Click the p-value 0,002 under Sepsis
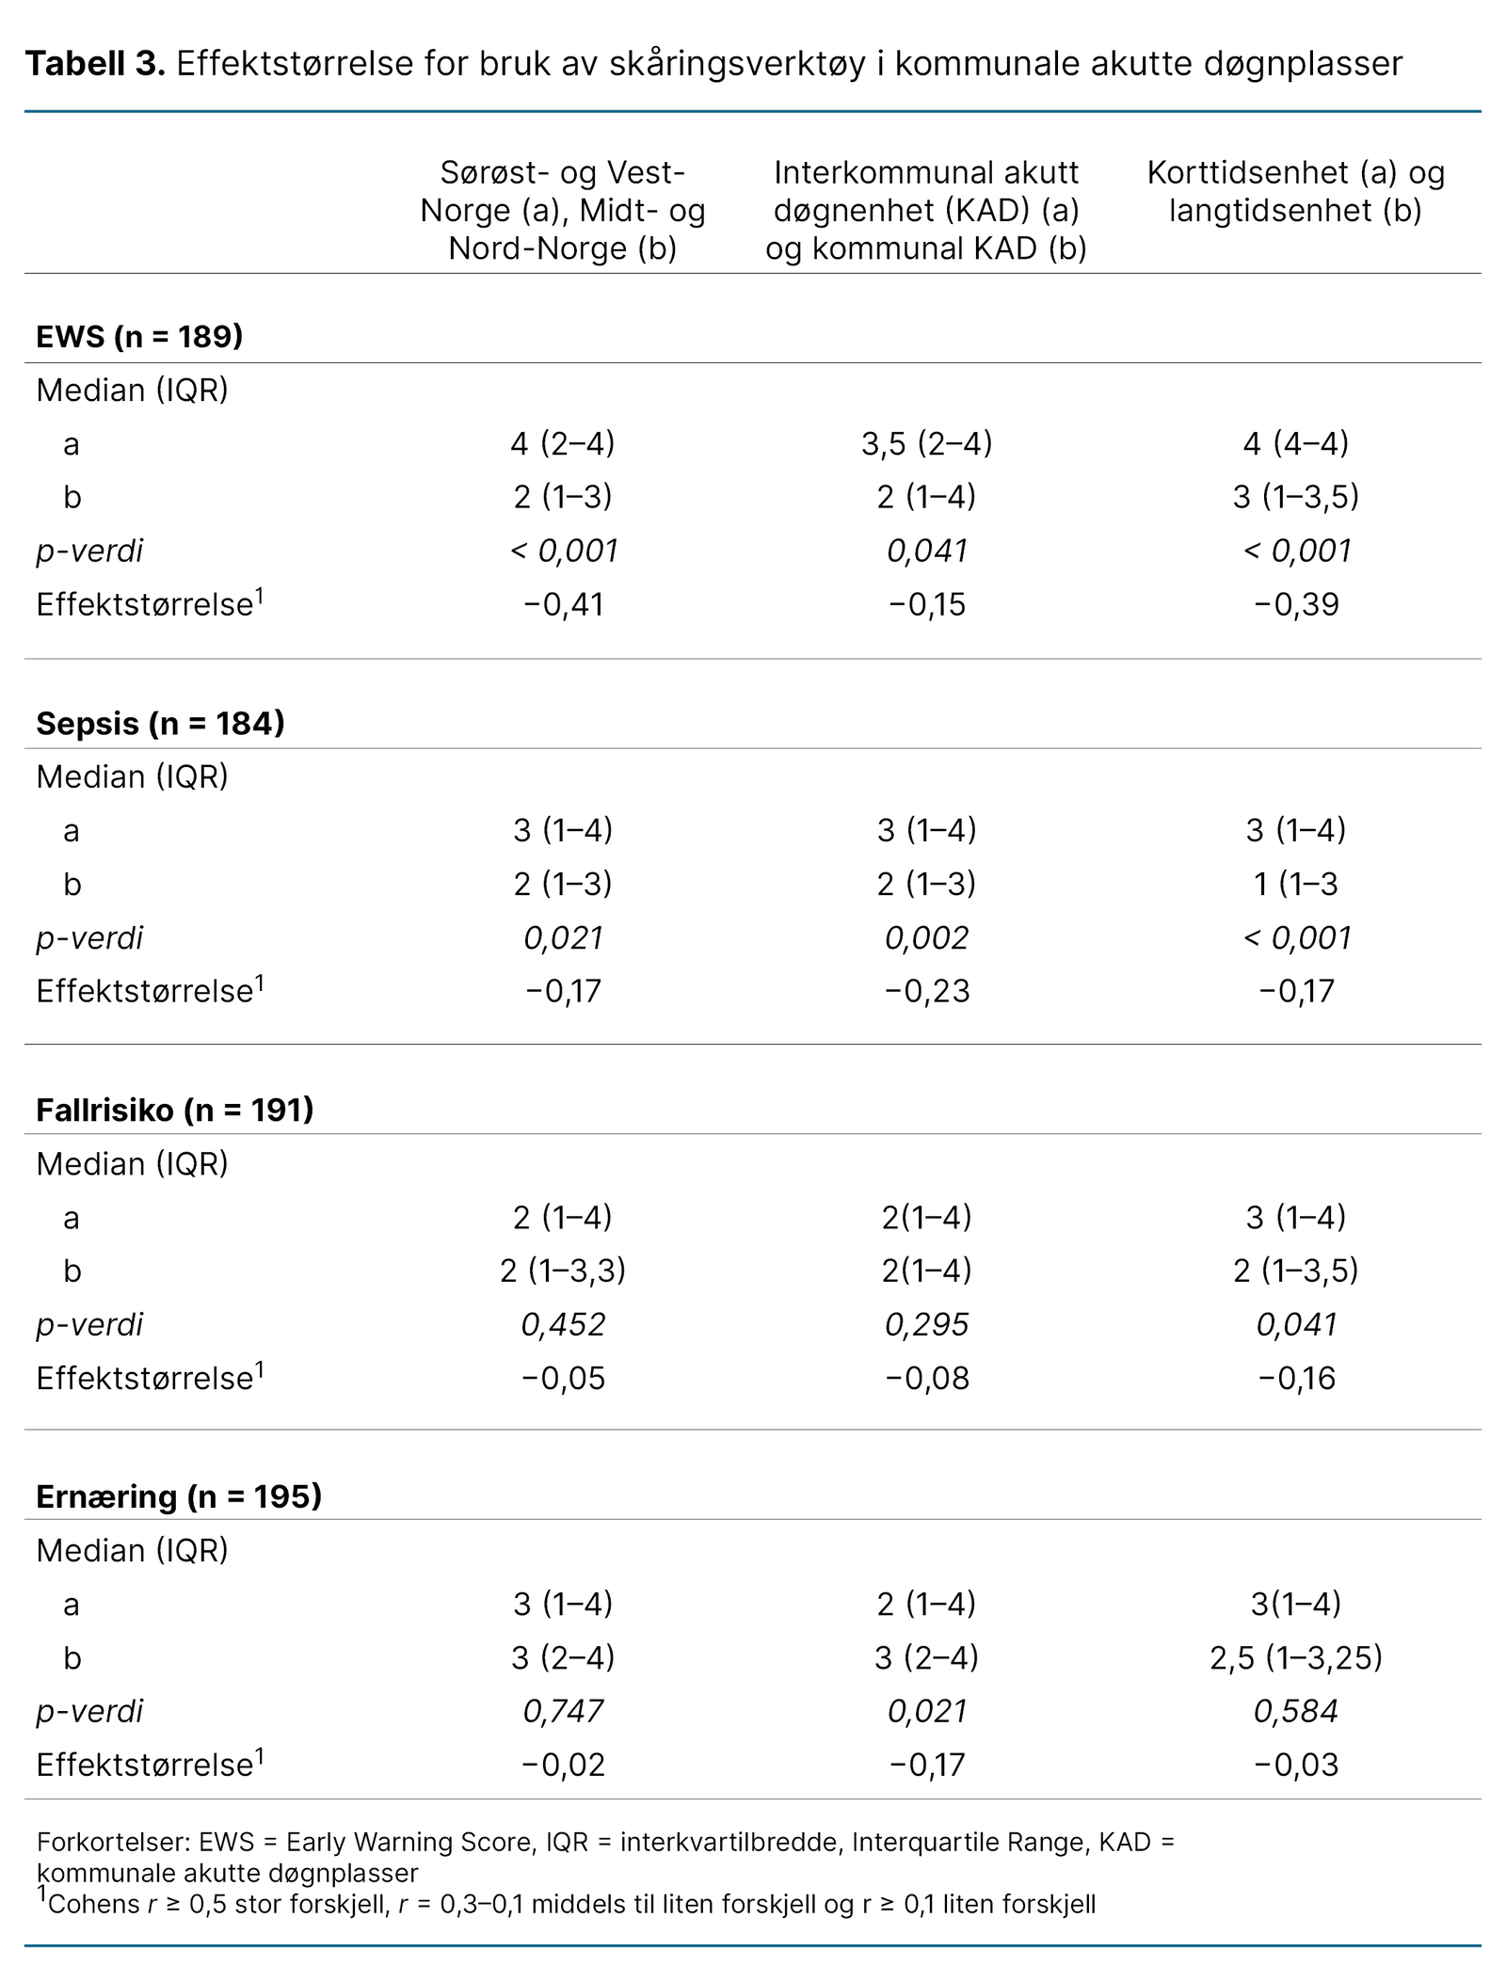Viewport: 1506px width, 1966px height. (926, 937)
